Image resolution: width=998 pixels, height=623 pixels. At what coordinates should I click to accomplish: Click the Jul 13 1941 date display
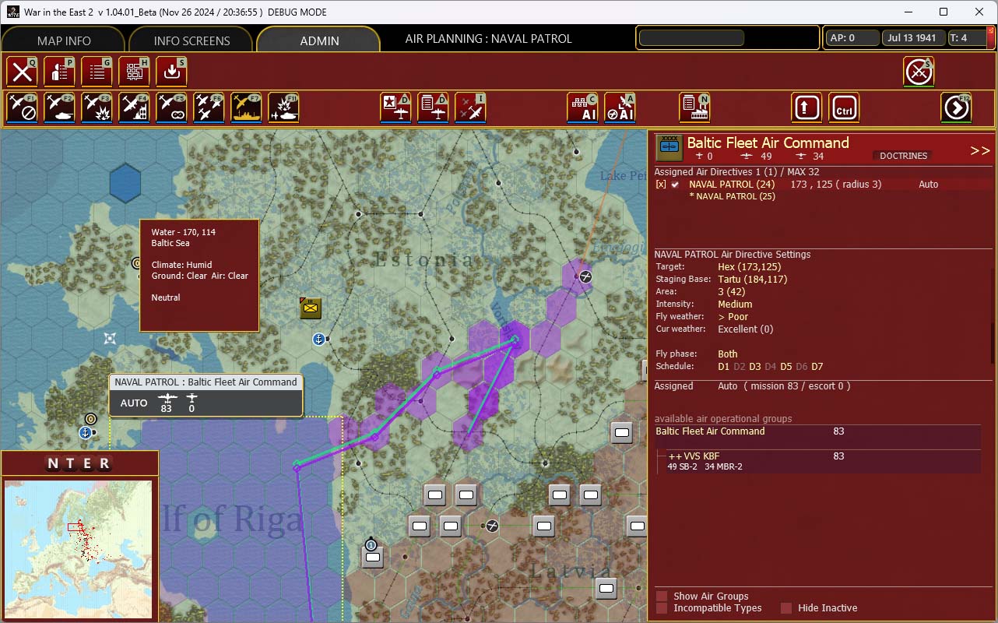tap(912, 38)
